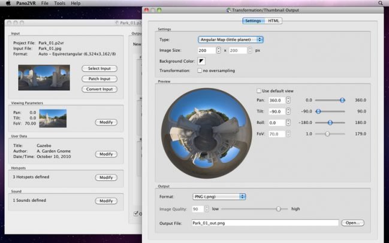389x243 pixels.
Task: Click the Image Quality slider
Action: [x=254, y=209]
